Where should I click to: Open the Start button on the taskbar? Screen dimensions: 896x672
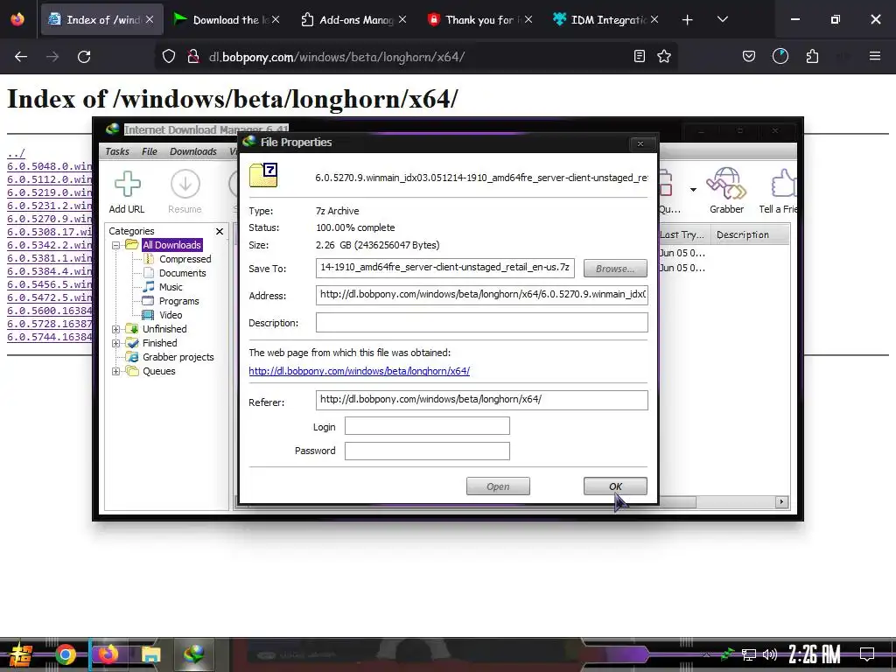[21, 654]
